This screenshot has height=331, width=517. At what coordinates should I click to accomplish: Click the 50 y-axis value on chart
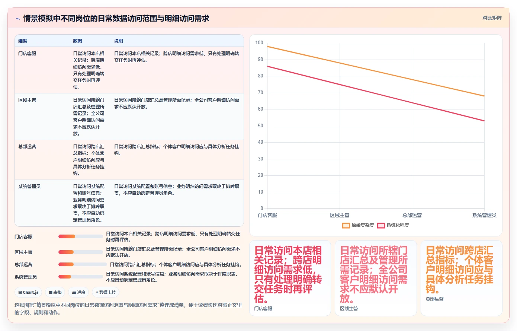tap(260, 126)
